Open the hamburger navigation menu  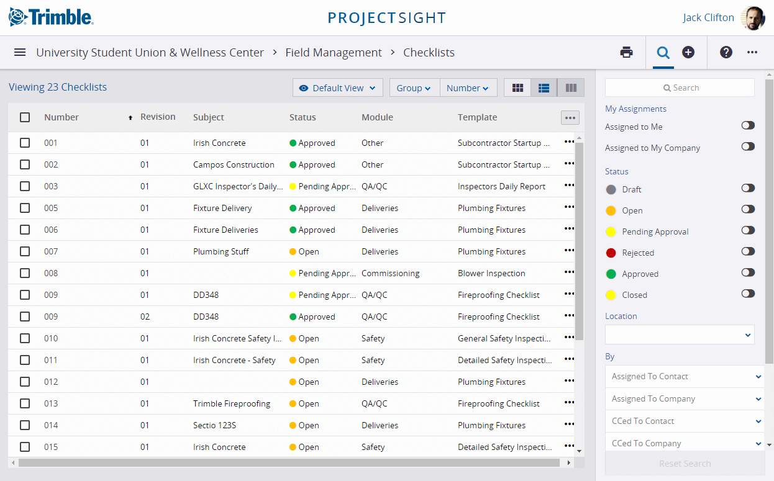pyautogui.click(x=20, y=52)
